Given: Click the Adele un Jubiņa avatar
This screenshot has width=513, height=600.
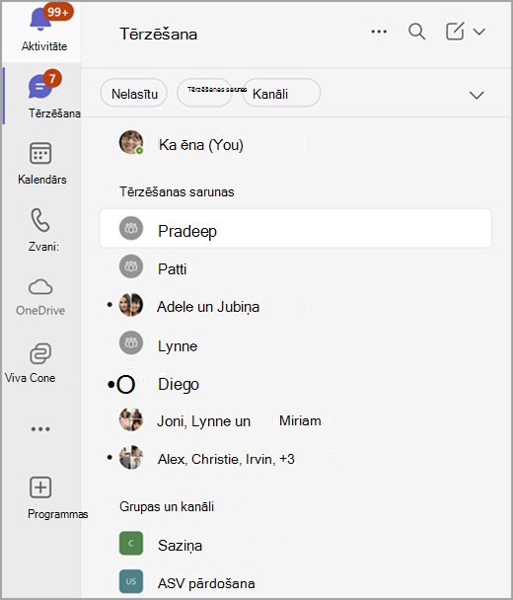Looking at the screenshot, I should pos(131,305).
